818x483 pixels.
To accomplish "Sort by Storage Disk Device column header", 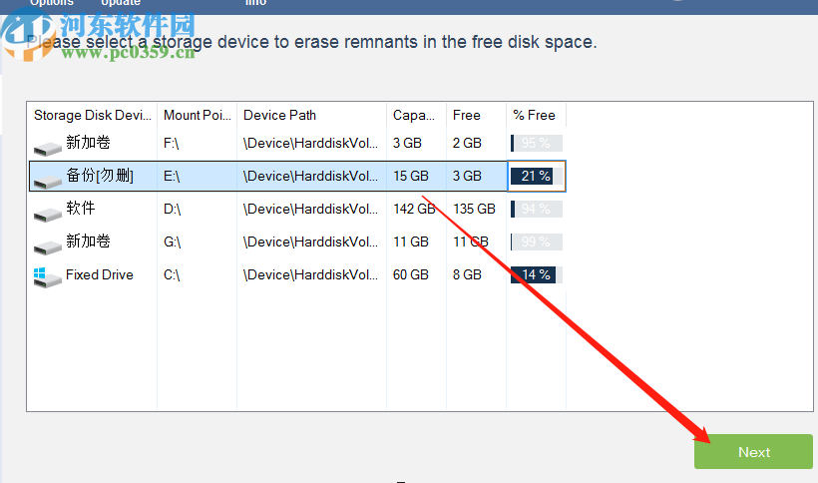I will tap(93, 115).
